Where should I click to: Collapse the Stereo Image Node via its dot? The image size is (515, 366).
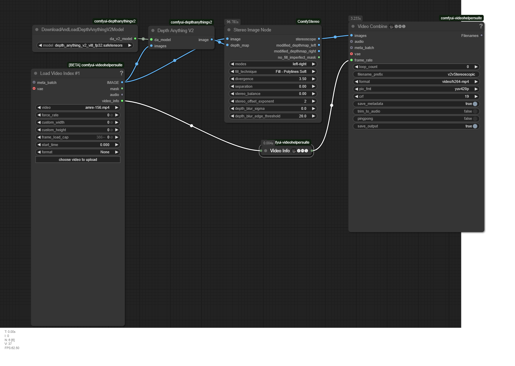(x=229, y=30)
